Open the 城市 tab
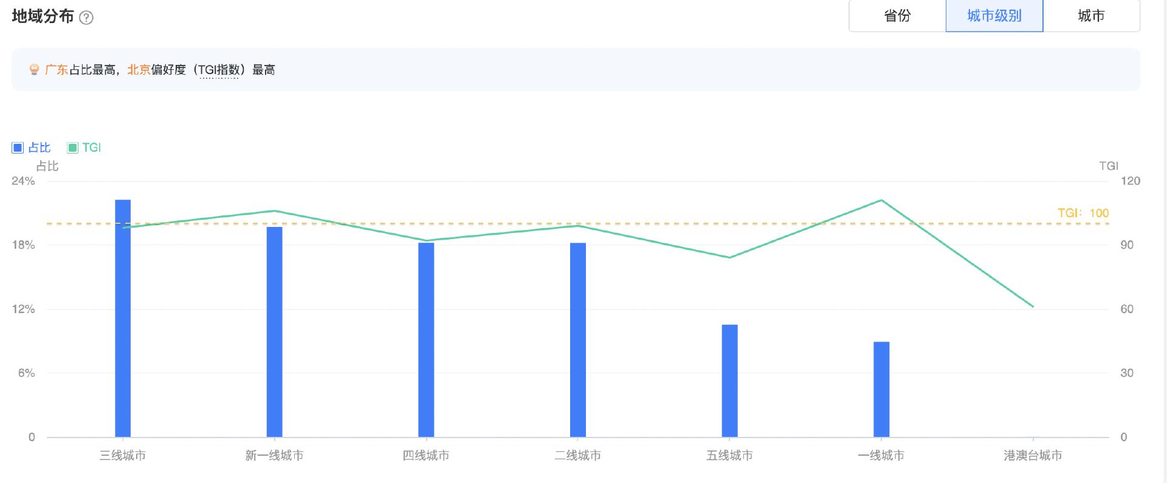1167x483 pixels. (1091, 16)
